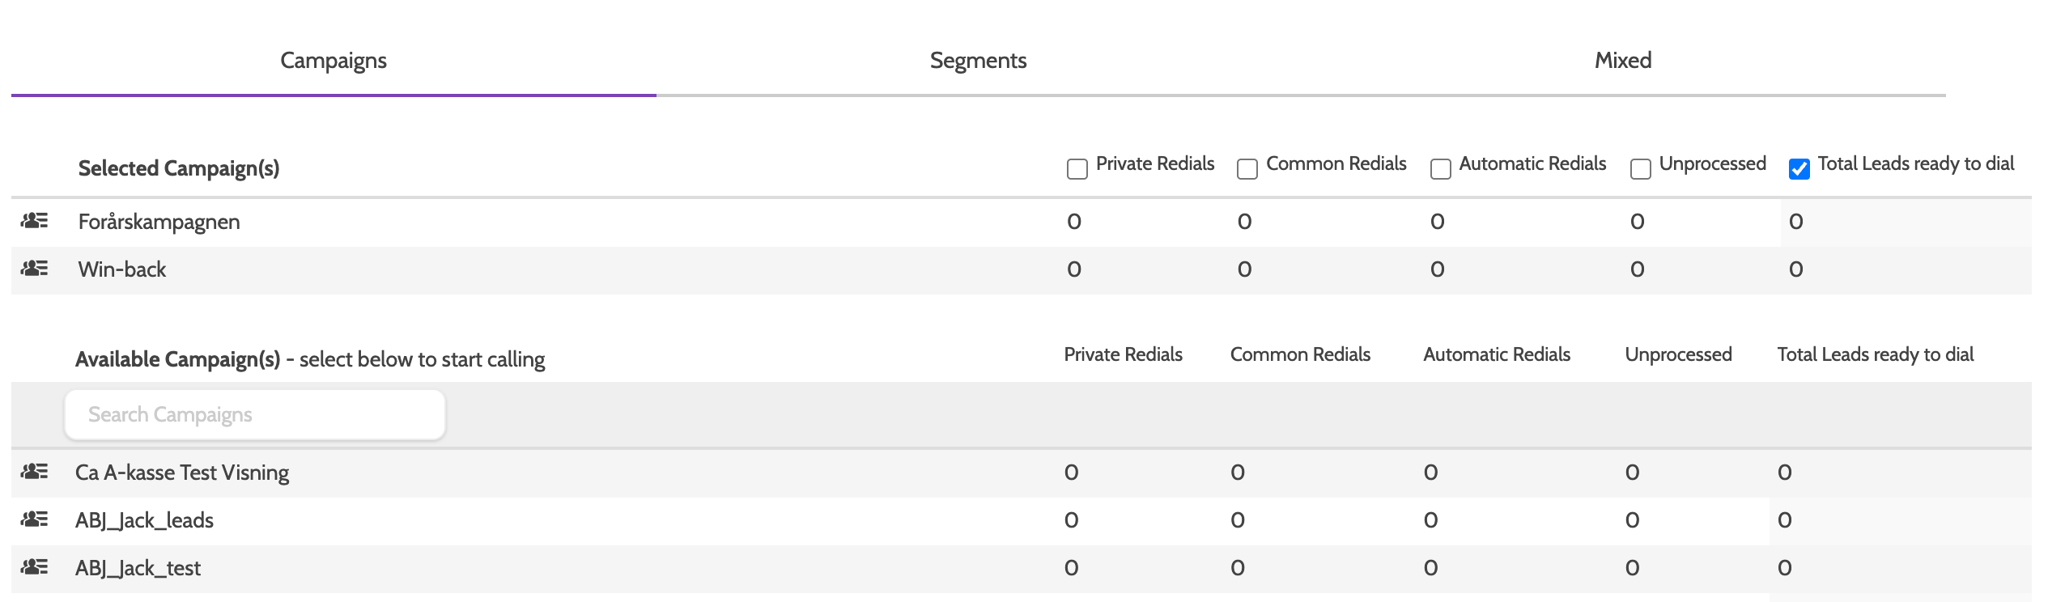Click the Available Campaigns Unprocessed column header
The height and width of the screenshot is (602, 2048).
[x=1678, y=354]
